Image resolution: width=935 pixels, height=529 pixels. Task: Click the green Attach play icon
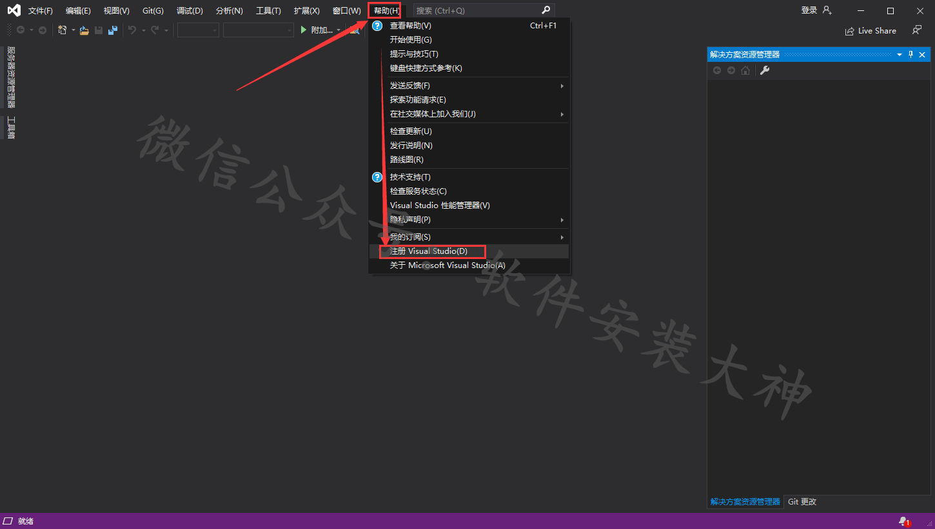click(x=304, y=30)
